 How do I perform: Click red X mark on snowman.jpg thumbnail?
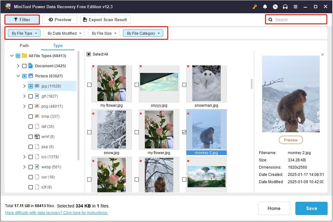pyautogui.click(x=188, y=66)
